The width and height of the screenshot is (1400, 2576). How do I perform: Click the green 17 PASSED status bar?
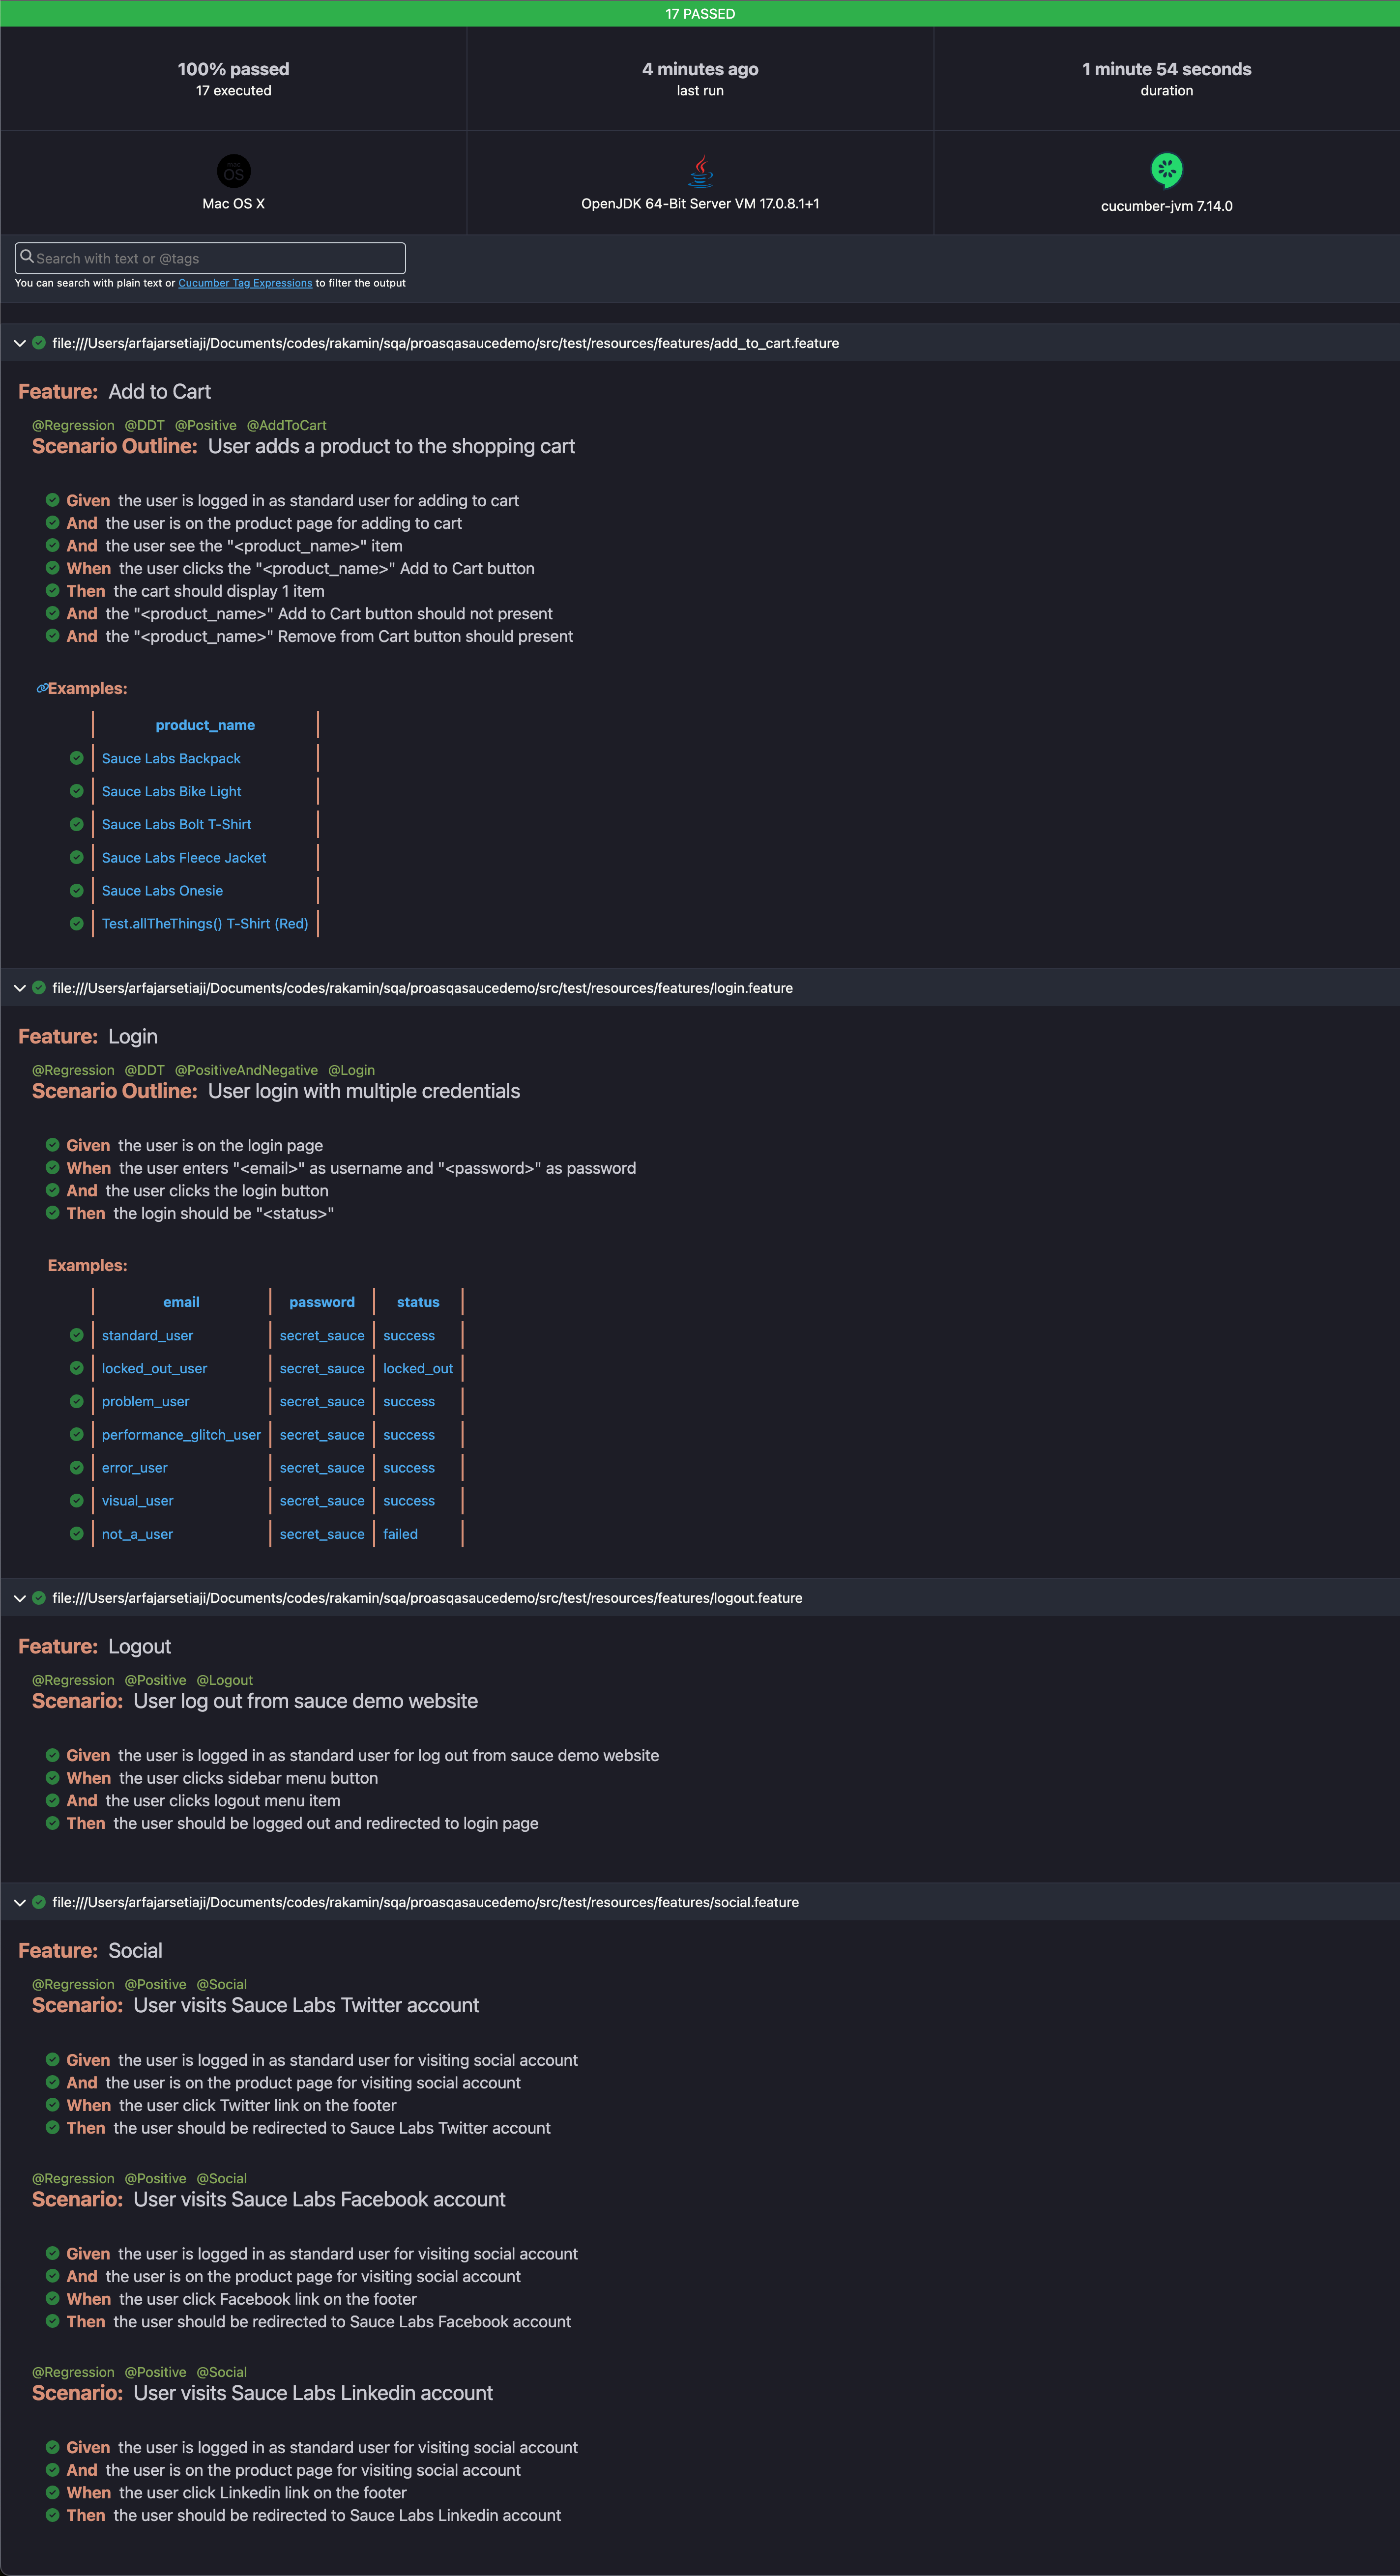tap(700, 13)
